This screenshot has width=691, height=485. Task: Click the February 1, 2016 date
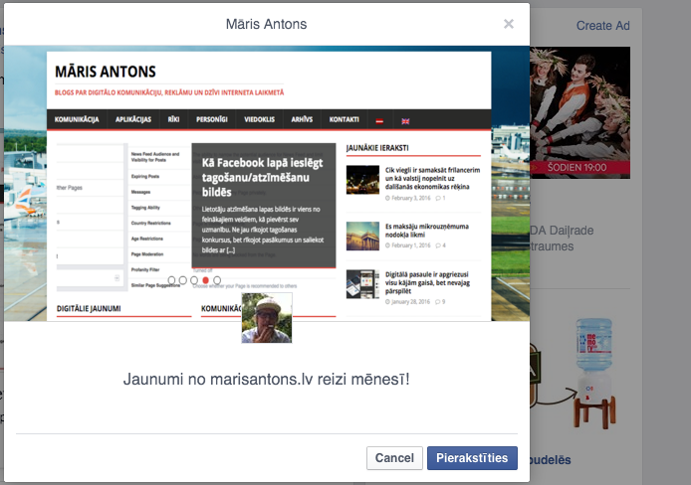point(411,245)
